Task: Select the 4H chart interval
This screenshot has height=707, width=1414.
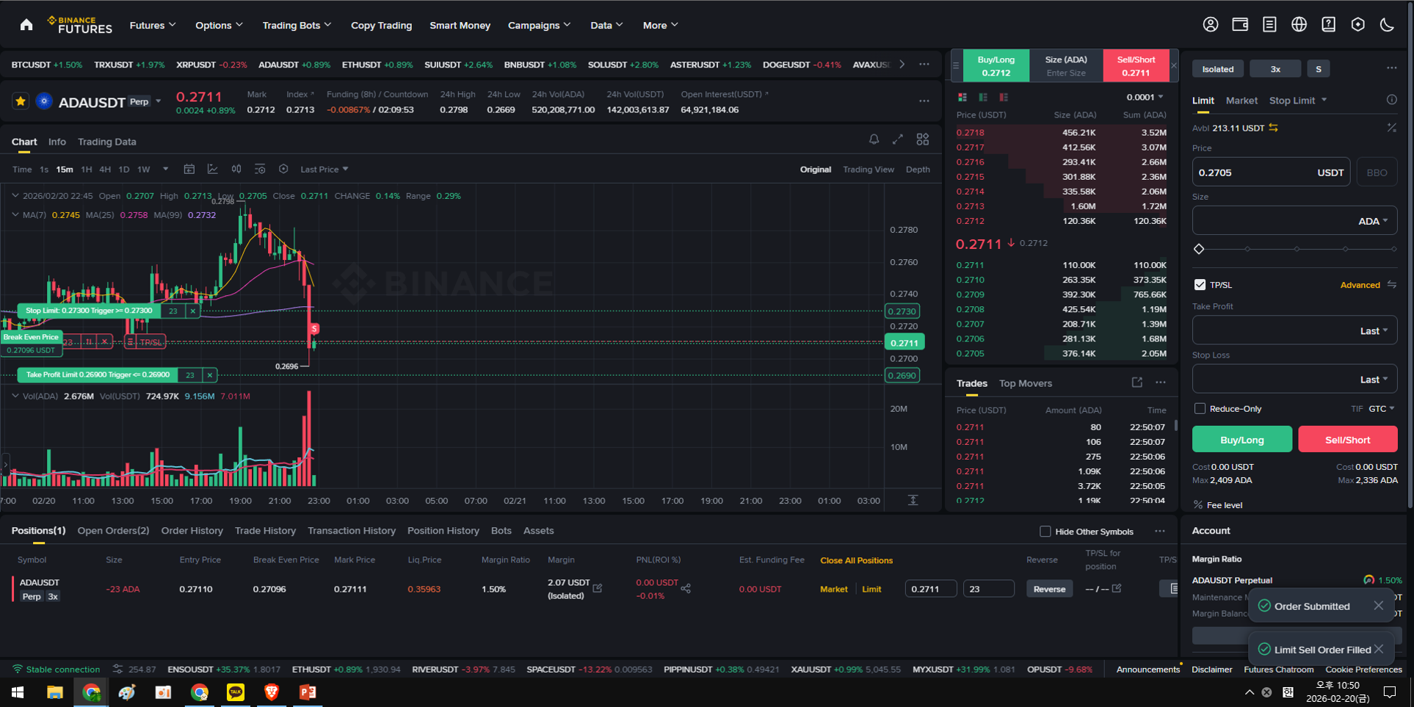Action: 105,170
